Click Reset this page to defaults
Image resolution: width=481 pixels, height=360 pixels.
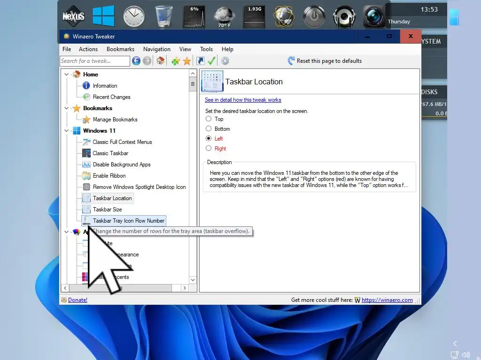pos(325,61)
